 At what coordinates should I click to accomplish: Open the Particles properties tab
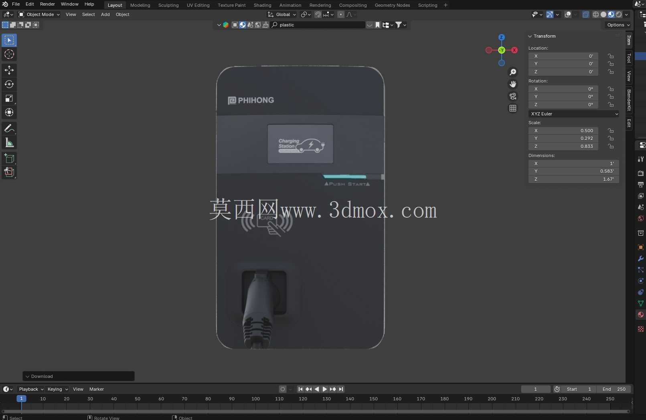pyautogui.click(x=641, y=270)
